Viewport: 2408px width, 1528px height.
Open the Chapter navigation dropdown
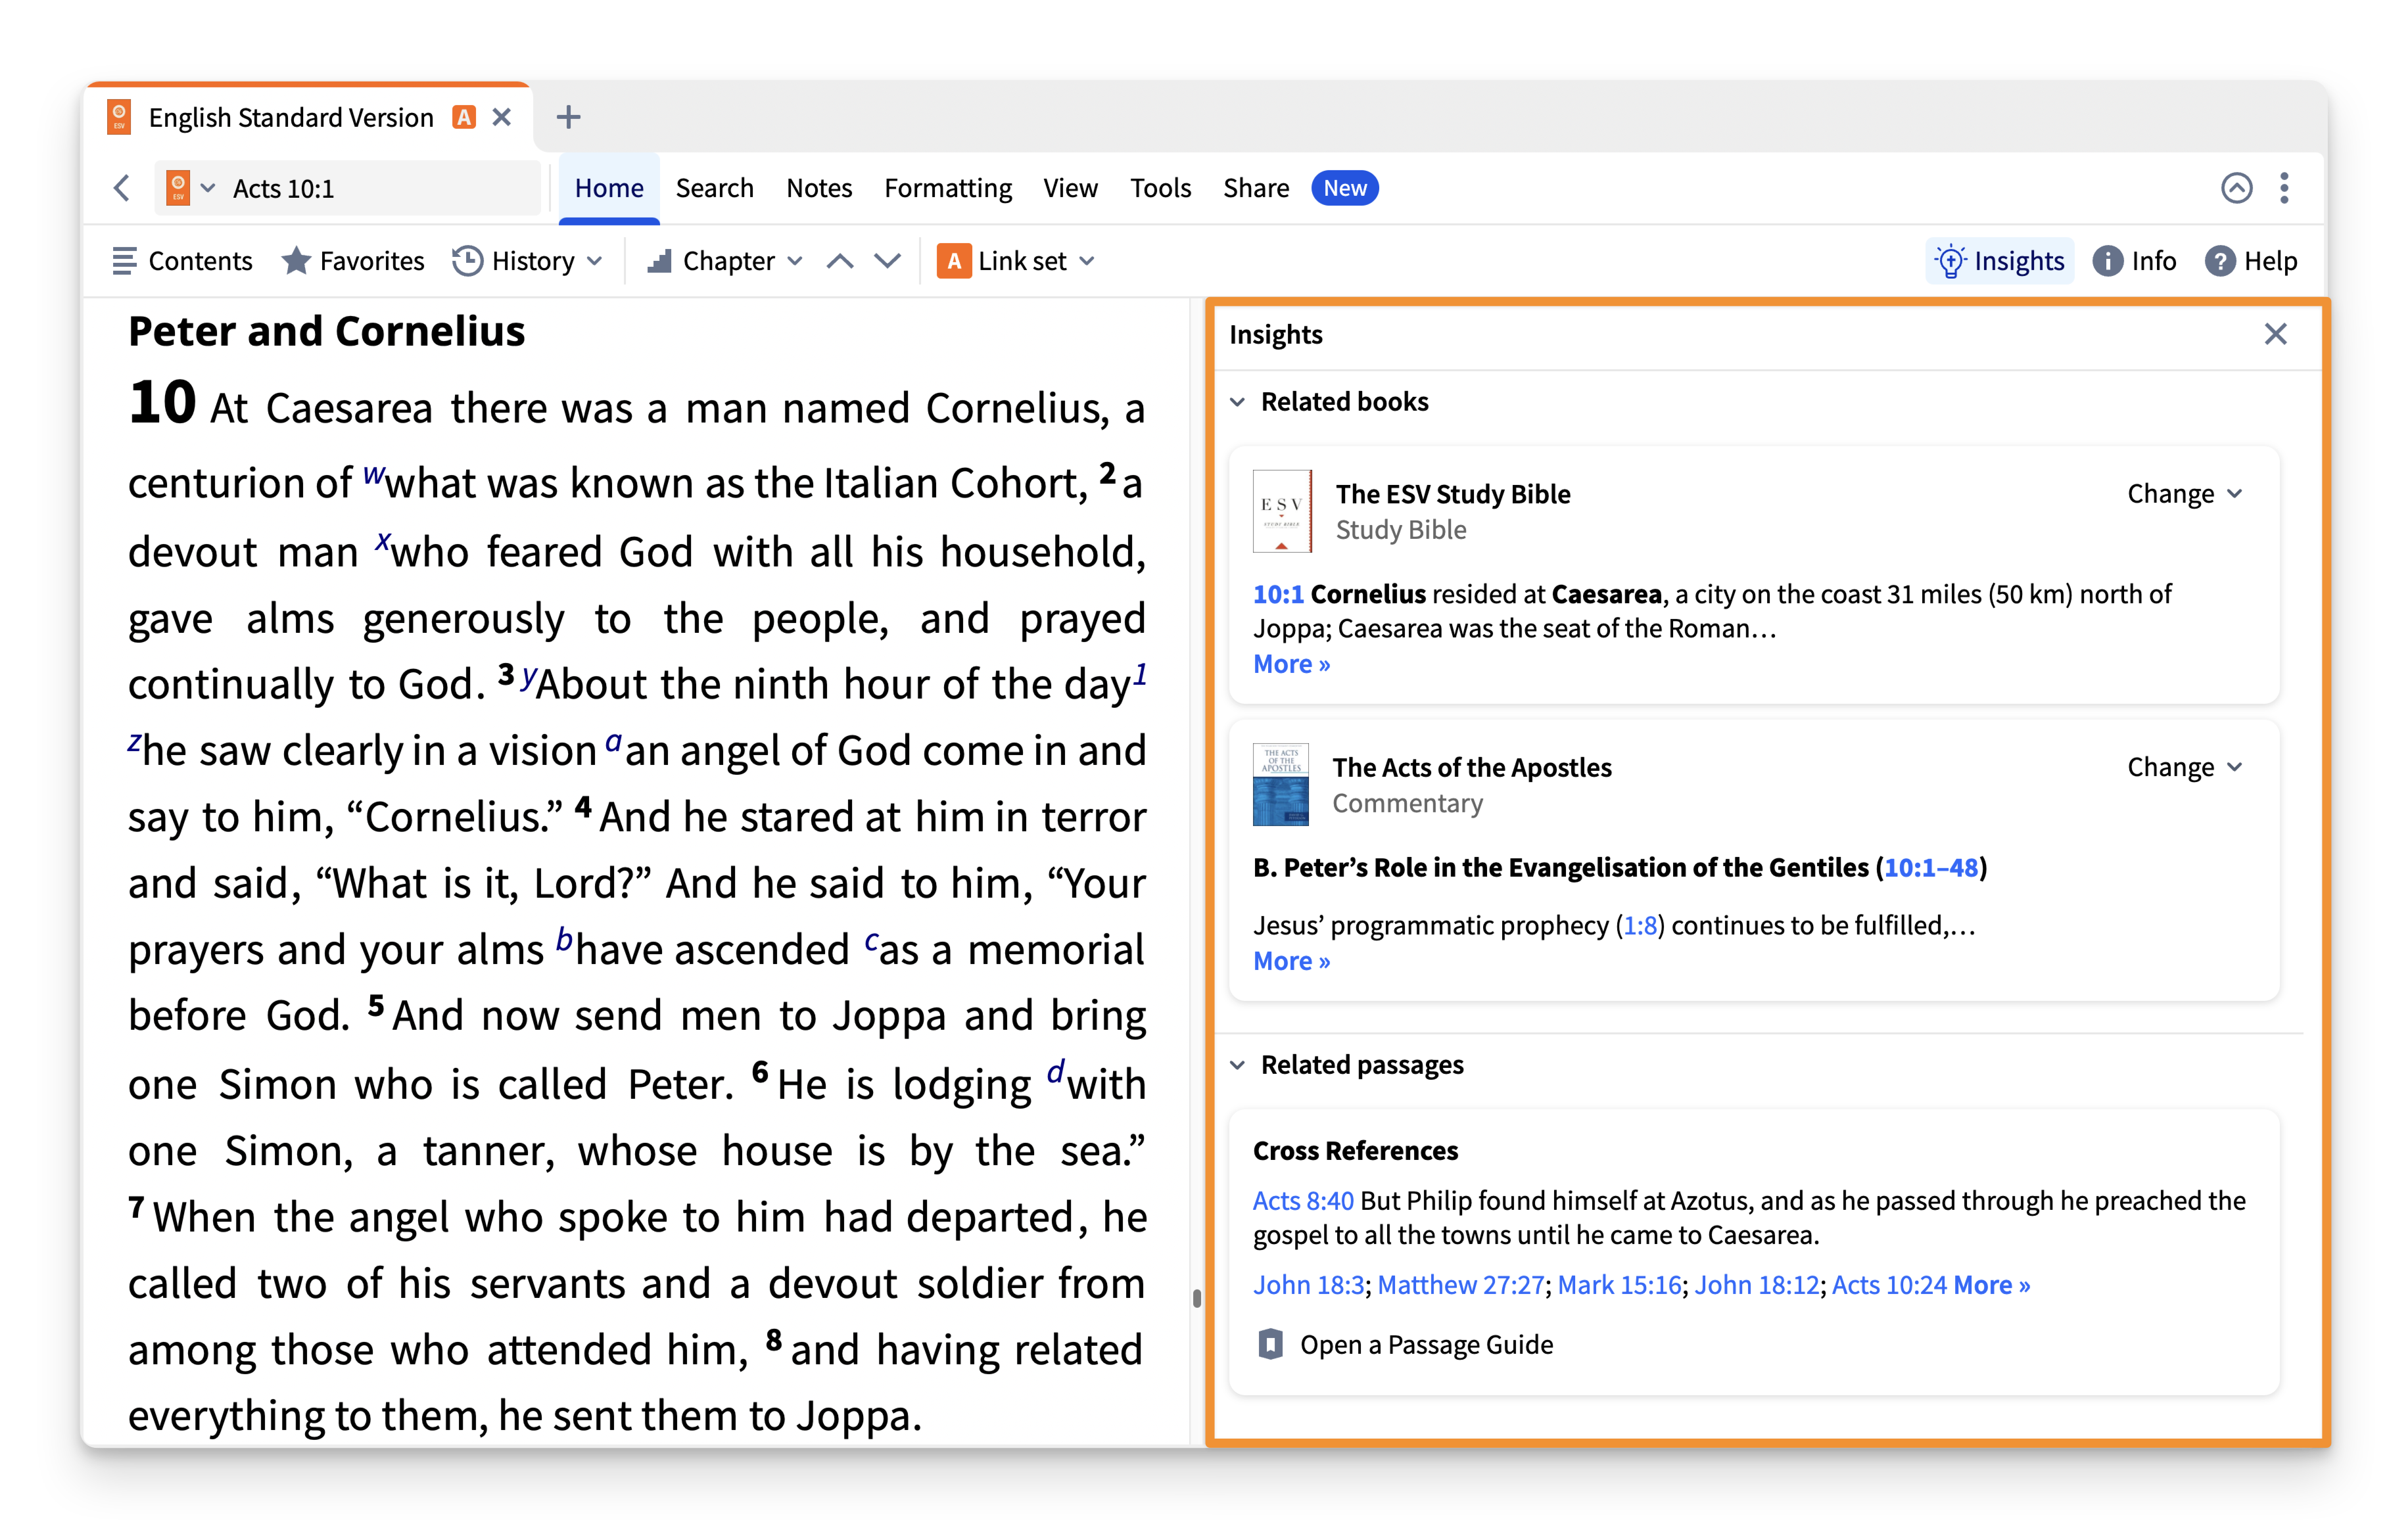click(x=725, y=261)
